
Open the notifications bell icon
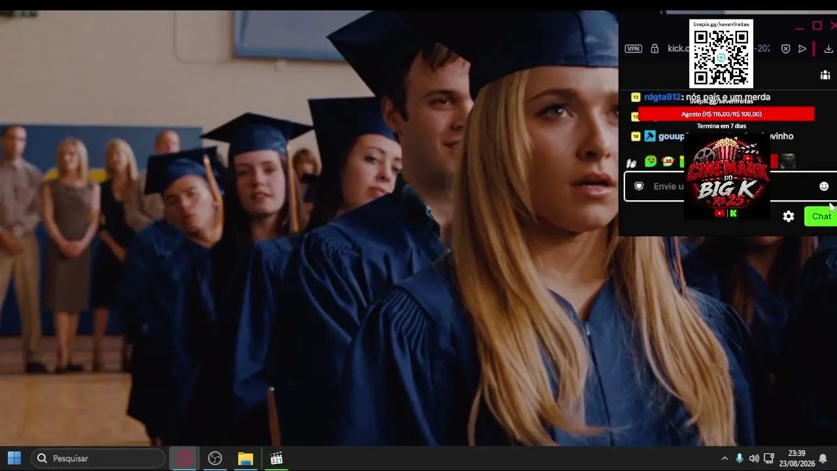823,459
